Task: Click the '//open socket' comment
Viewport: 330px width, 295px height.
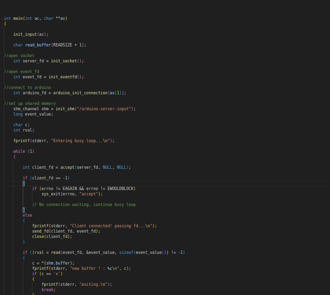Action: pyautogui.click(x=19, y=56)
